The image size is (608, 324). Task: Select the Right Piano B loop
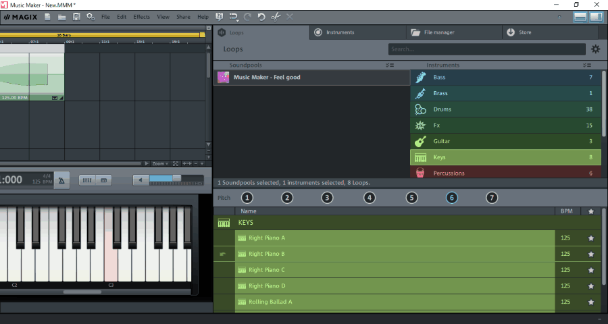pos(395,254)
